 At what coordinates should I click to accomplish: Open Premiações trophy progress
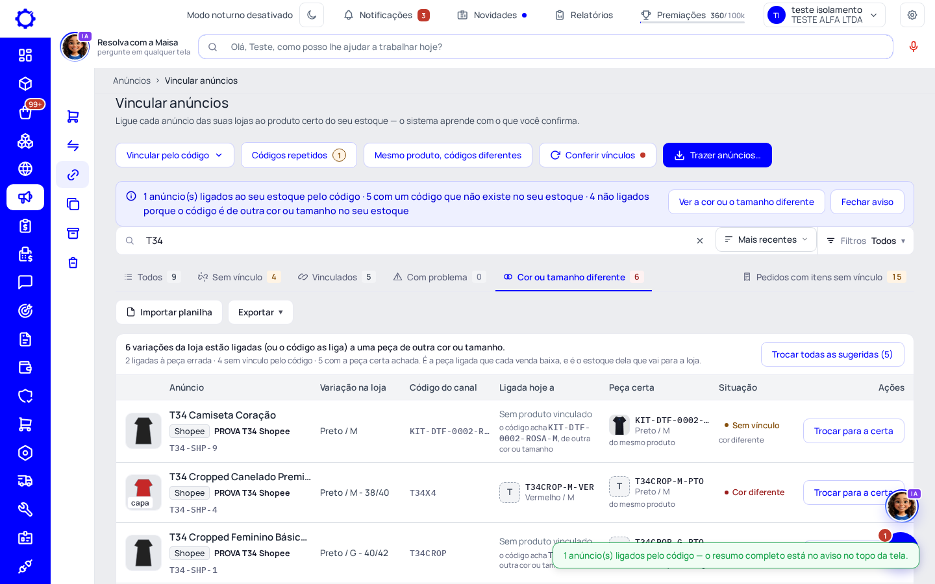[692, 15]
